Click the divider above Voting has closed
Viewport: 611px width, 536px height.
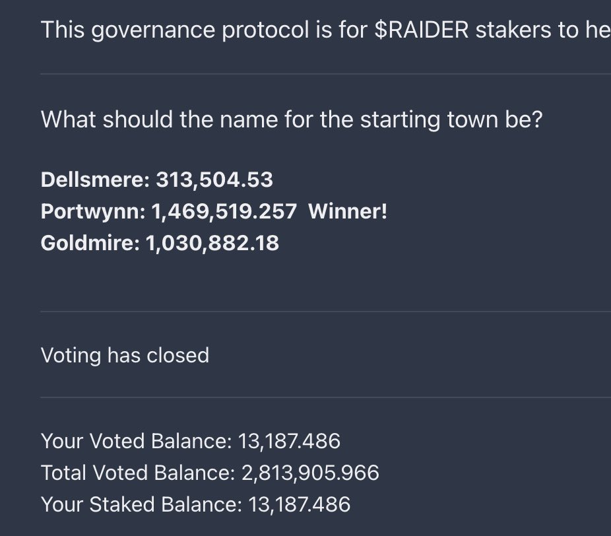pyautogui.click(x=326, y=312)
